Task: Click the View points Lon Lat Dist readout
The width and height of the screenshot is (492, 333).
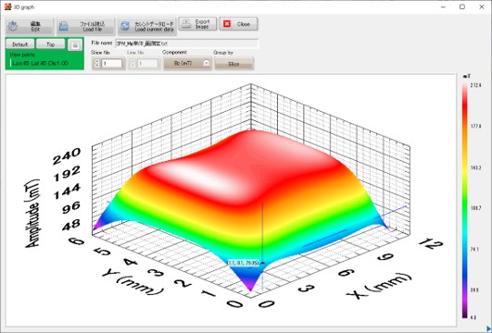Action: pos(40,63)
